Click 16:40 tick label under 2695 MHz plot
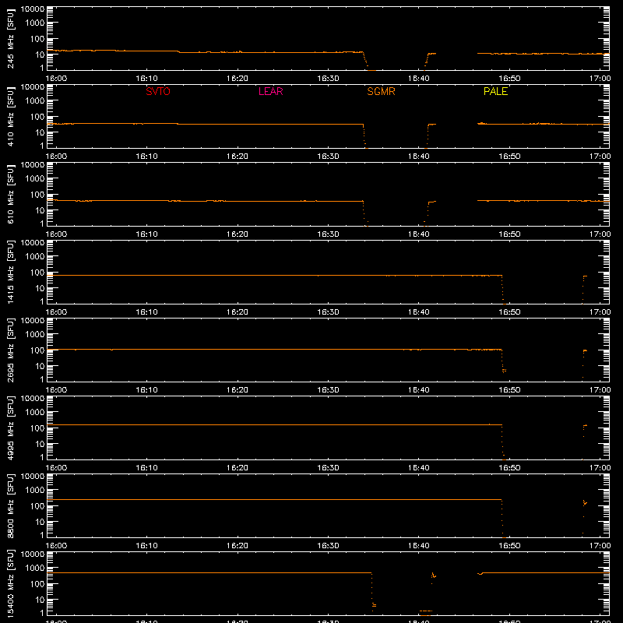The width and height of the screenshot is (623, 623). (x=419, y=390)
